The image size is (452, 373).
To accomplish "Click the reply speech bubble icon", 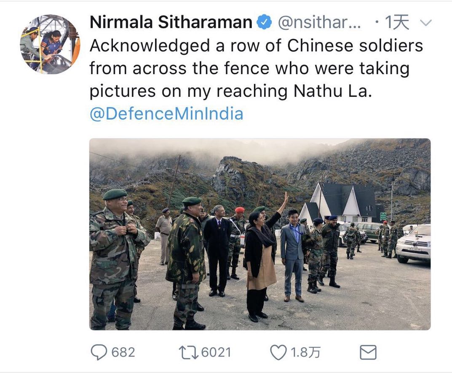I will point(99,352).
